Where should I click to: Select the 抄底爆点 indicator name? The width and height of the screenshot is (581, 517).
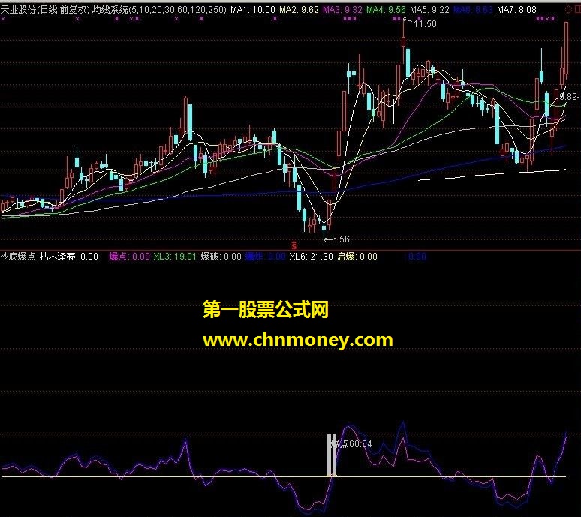(x=18, y=257)
